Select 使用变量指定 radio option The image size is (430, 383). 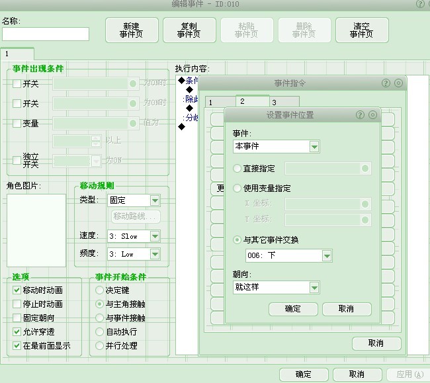point(237,189)
